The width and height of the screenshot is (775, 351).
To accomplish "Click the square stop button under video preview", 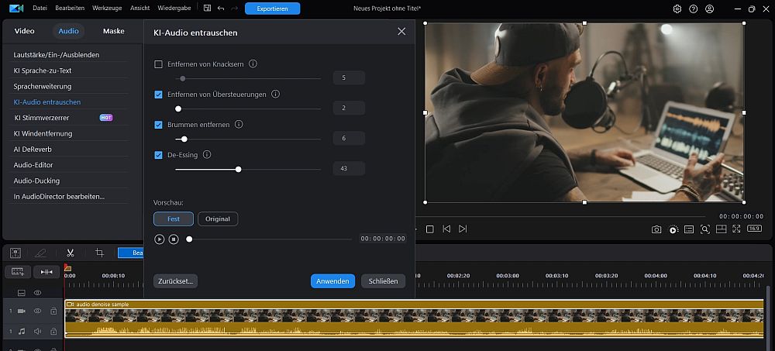I will 430,229.
